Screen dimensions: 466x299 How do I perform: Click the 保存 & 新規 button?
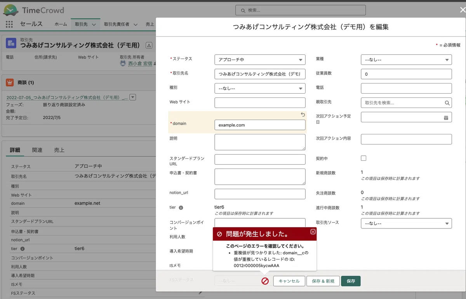coord(323,281)
